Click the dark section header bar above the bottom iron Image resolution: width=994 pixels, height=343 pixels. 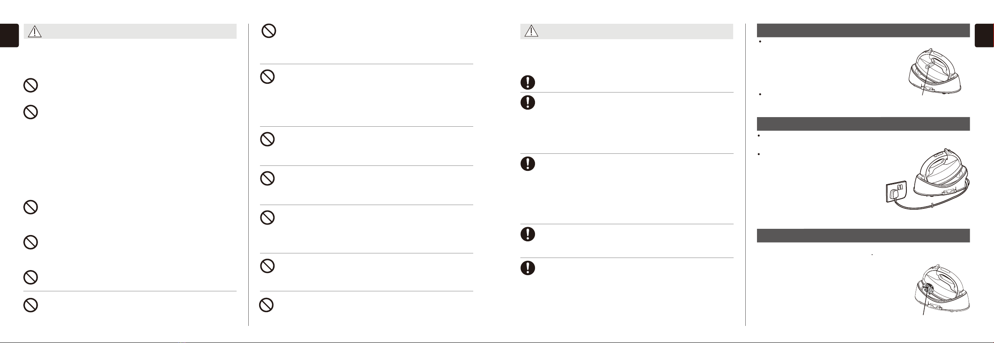[863, 235]
